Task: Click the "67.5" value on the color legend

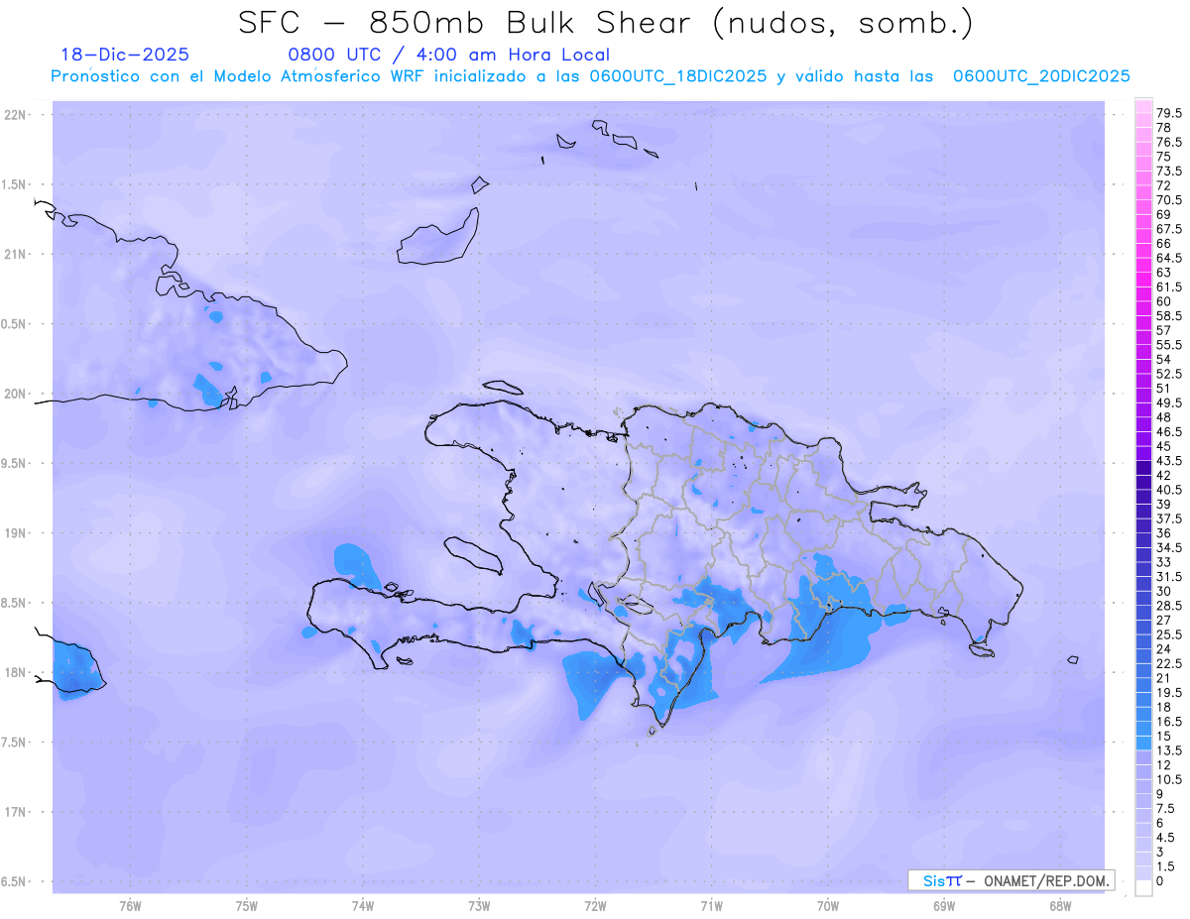Action: [x=1168, y=229]
